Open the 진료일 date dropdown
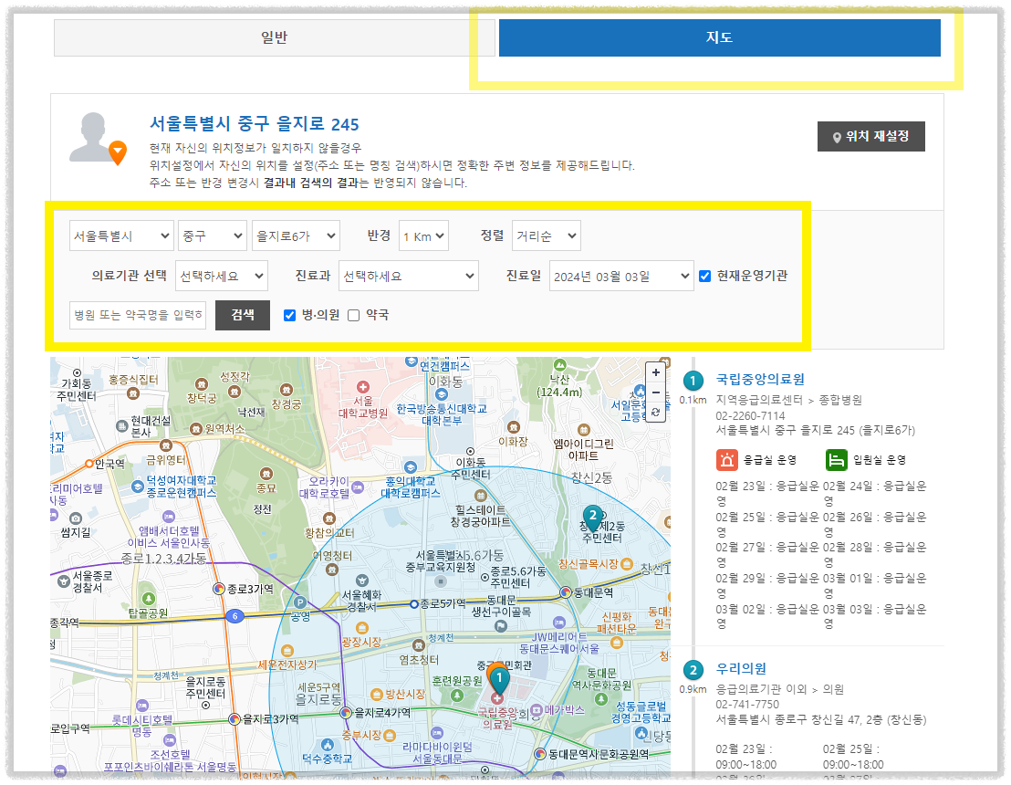 [x=621, y=276]
